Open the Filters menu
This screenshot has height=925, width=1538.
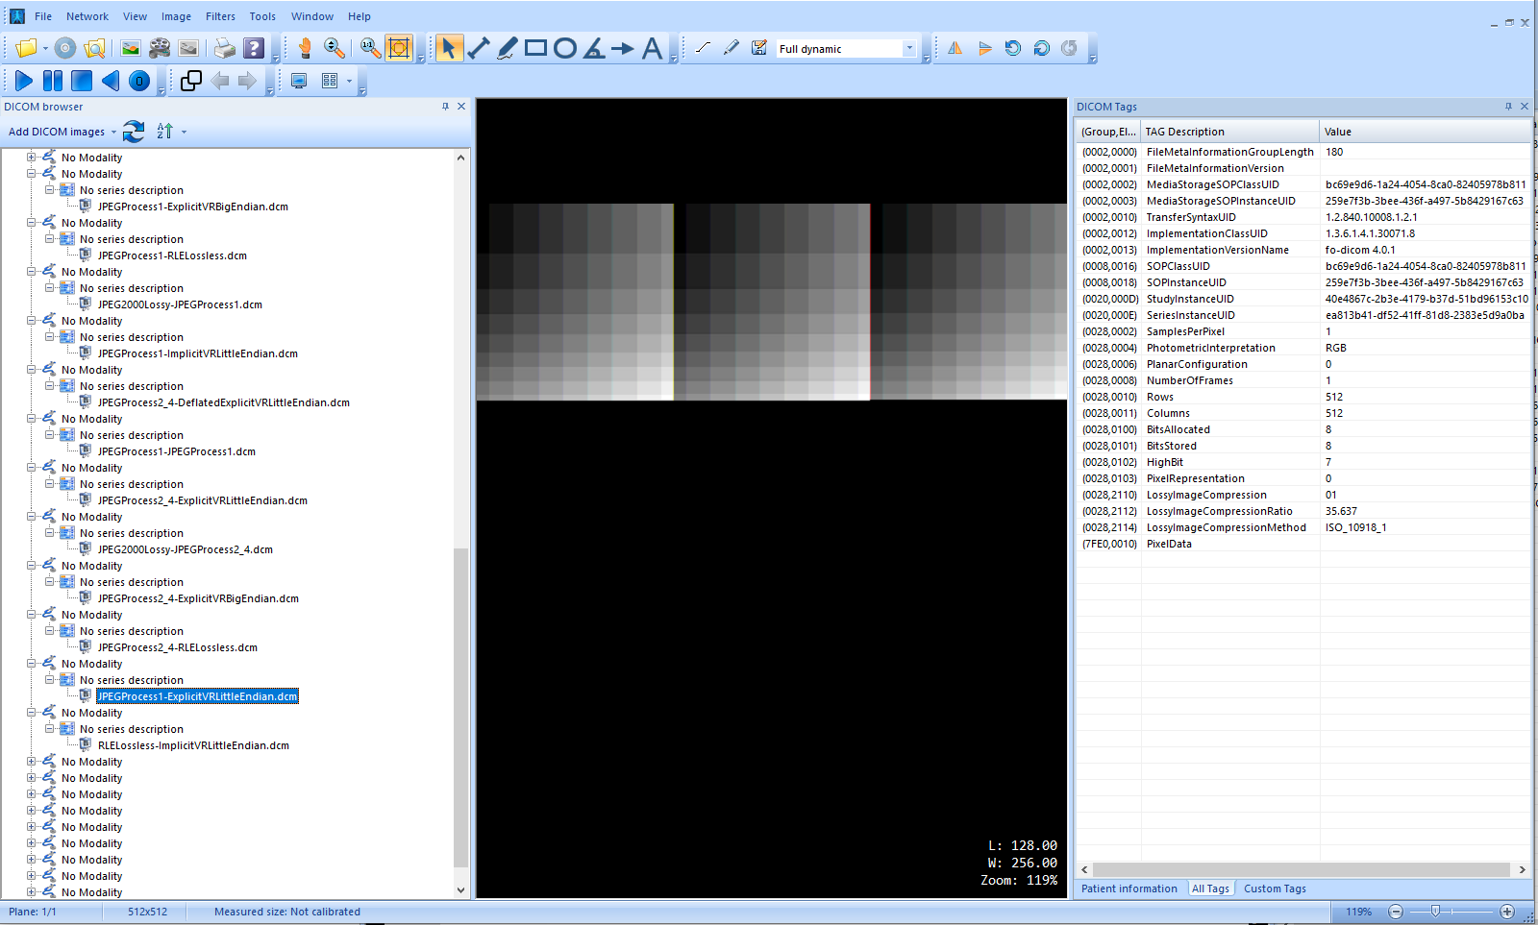(220, 16)
